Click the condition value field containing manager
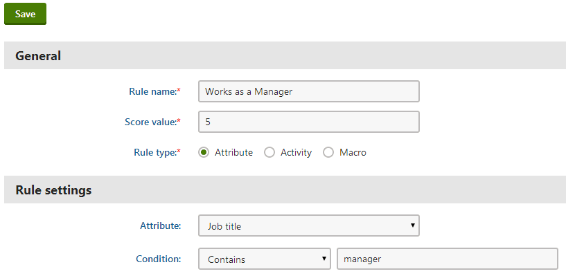 pyautogui.click(x=448, y=259)
